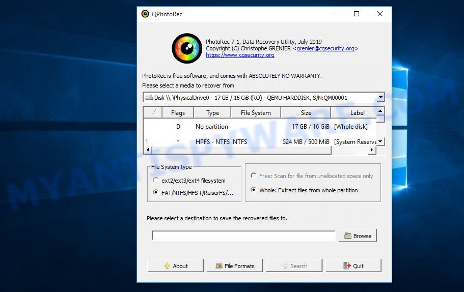The height and width of the screenshot is (292, 464).
Task: Sort by the File System column header
Action: (x=256, y=113)
